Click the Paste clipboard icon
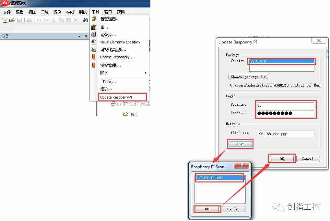This screenshot has height=221, width=330. tap(69, 20)
